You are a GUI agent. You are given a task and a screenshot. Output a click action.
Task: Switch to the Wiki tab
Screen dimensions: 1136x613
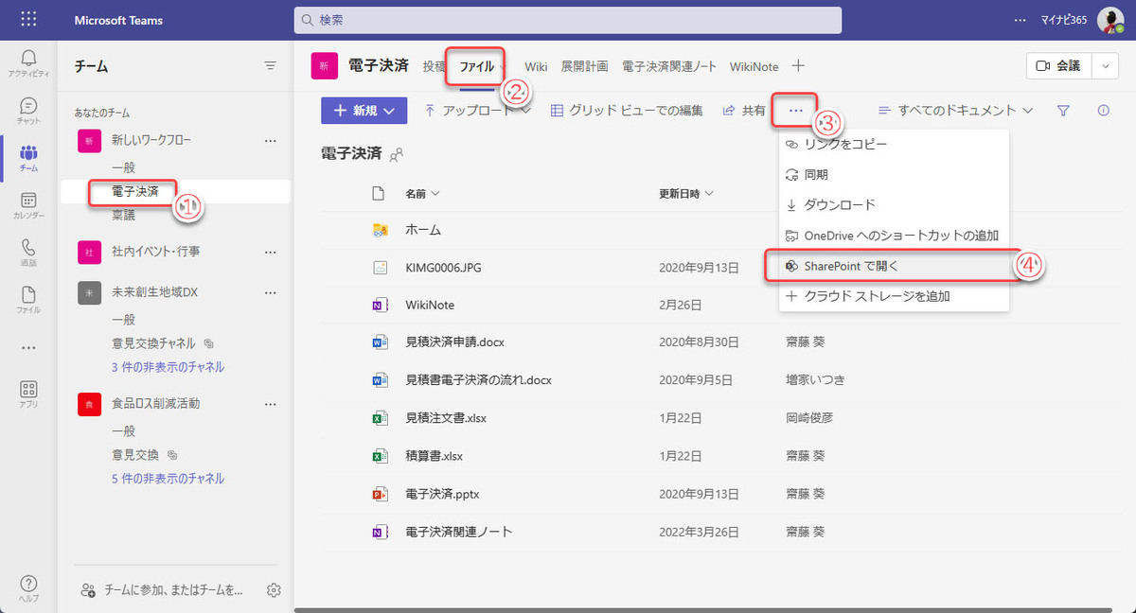(536, 67)
